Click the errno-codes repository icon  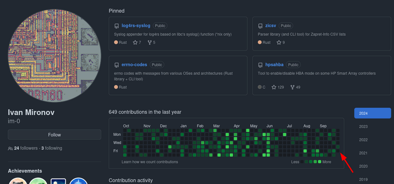pyautogui.click(x=116, y=65)
